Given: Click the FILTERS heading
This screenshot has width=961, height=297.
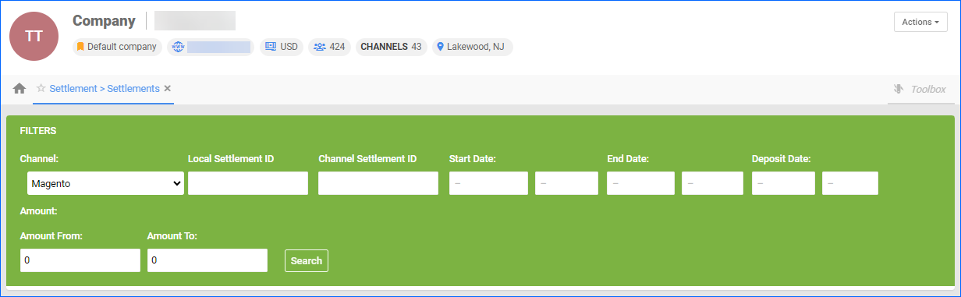Looking at the screenshot, I should pyautogui.click(x=38, y=131).
